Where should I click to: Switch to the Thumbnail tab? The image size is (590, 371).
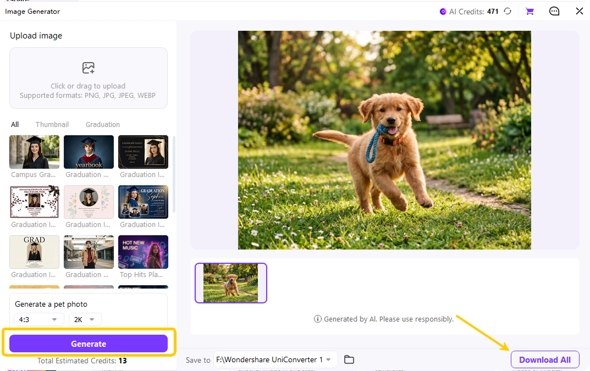coord(52,125)
